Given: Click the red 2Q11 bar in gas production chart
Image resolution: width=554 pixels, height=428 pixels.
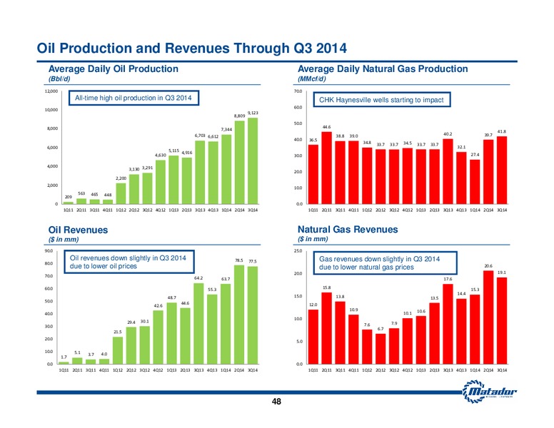Looking at the screenshot, I should (327, 168).
